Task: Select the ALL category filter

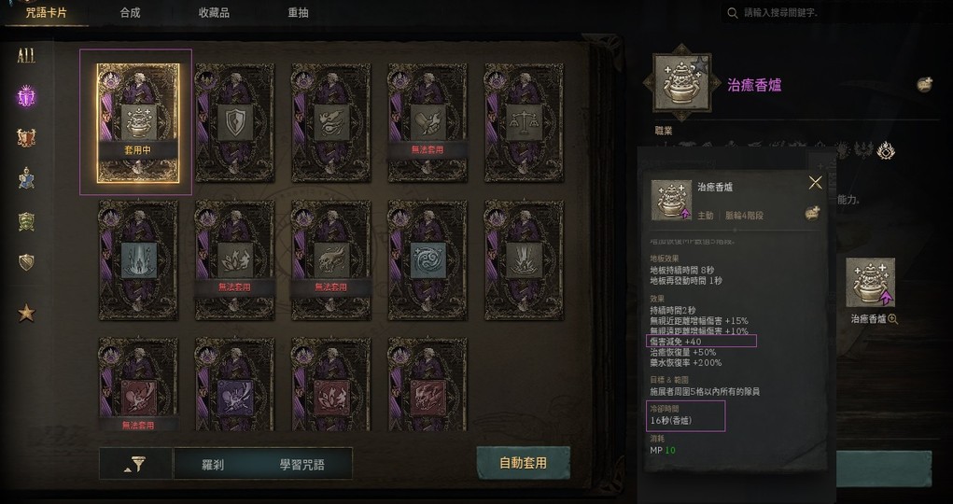Action: pyautogui.click(x=26, y=57)
